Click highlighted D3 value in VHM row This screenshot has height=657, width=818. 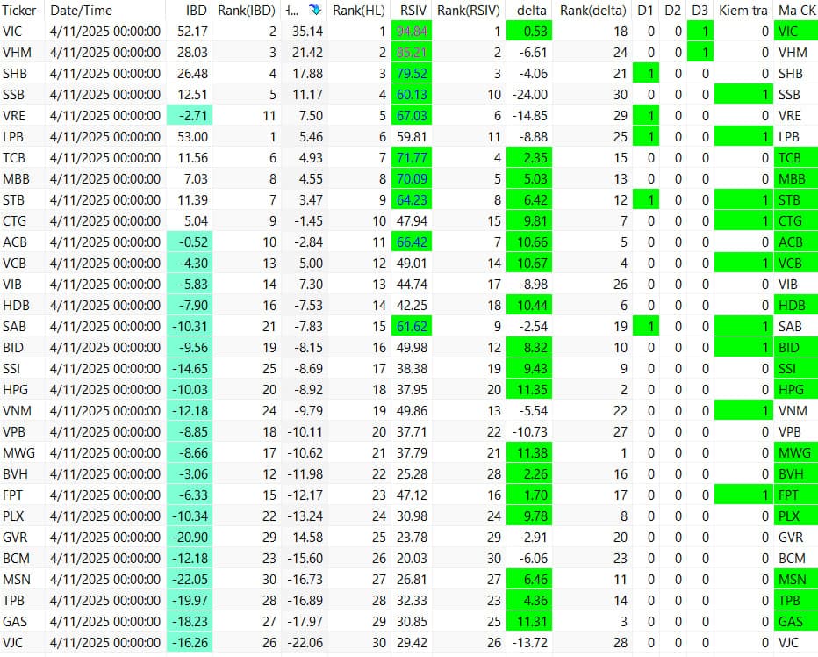pyautogui.click(x=700, y=53)
